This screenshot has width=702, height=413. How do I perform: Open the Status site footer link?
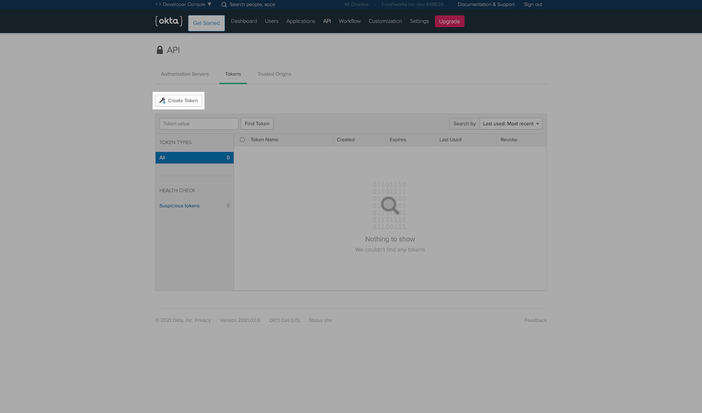320,321
